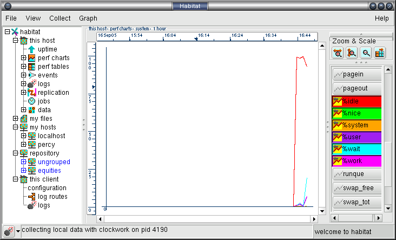
Task: Click the habitat root icon in the tree
Action: pos(15,32)
